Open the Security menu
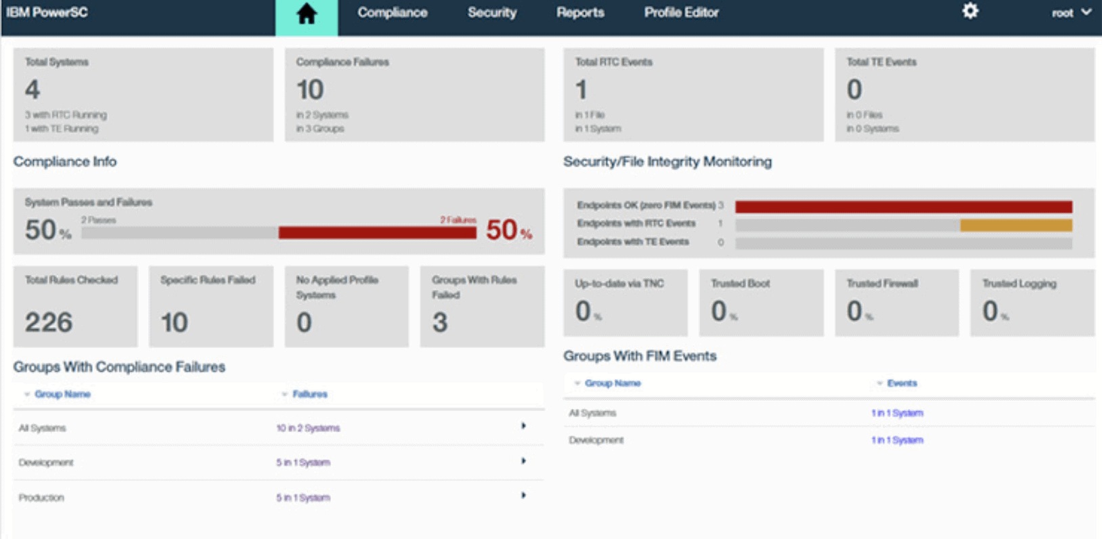Image resolution: width=1102 pixels, height=539 pixels. point(492,12)
